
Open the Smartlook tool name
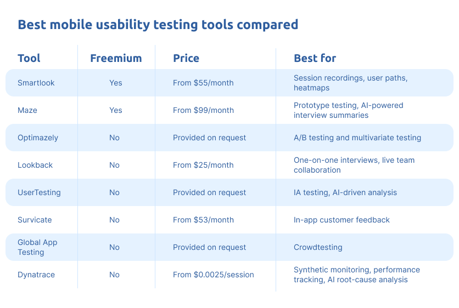[36, 83]
